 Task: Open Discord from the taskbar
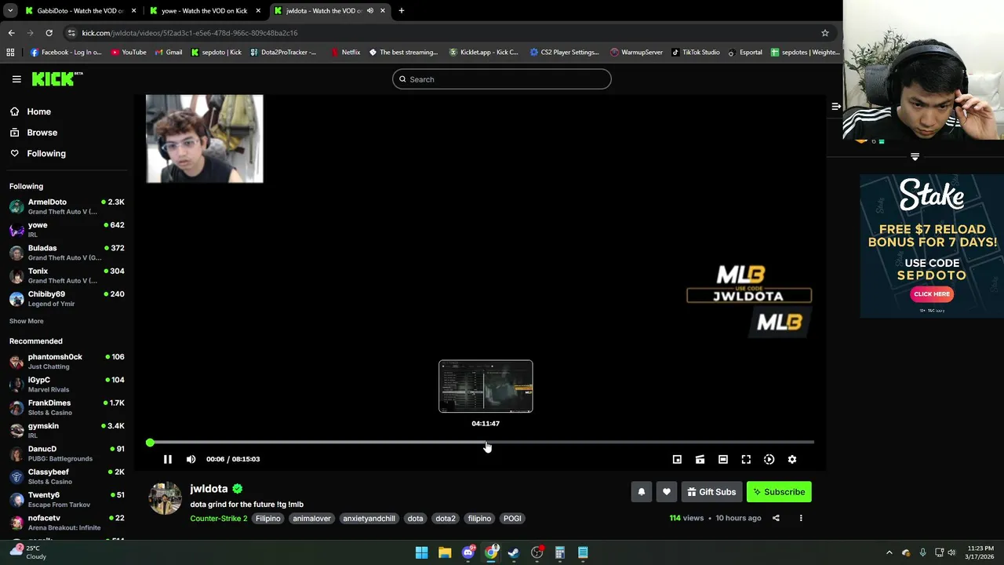click(x=467, y=552)
